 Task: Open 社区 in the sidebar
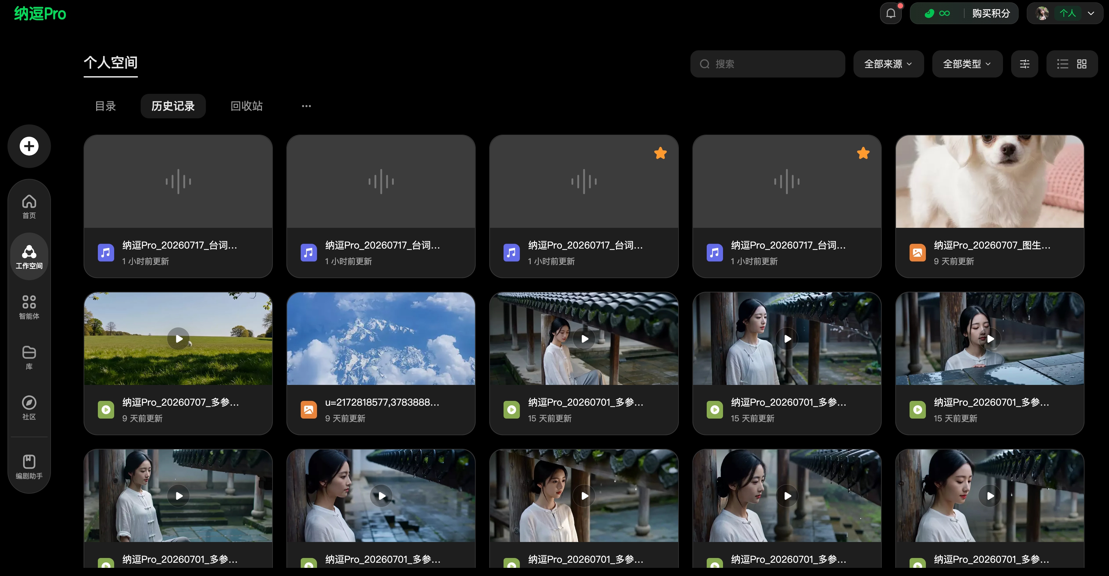pos(29,408)
